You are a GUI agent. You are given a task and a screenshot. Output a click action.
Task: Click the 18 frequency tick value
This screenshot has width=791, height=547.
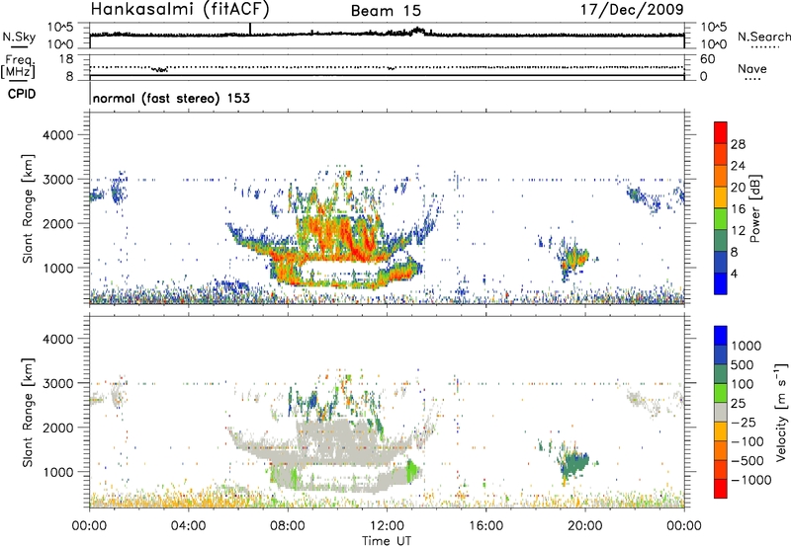click(x=65, y=59)
